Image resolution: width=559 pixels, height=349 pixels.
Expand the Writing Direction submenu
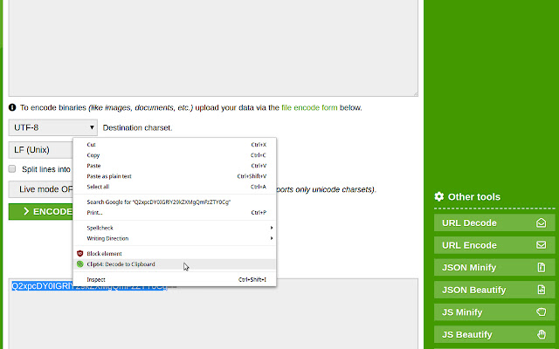(x=175, y=238)
